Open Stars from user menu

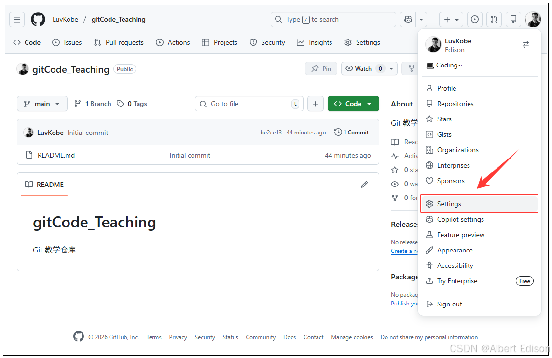coord(480,119)
